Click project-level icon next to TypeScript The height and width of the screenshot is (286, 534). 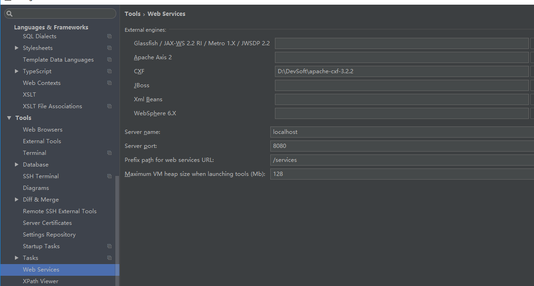(x=109, y=71)
